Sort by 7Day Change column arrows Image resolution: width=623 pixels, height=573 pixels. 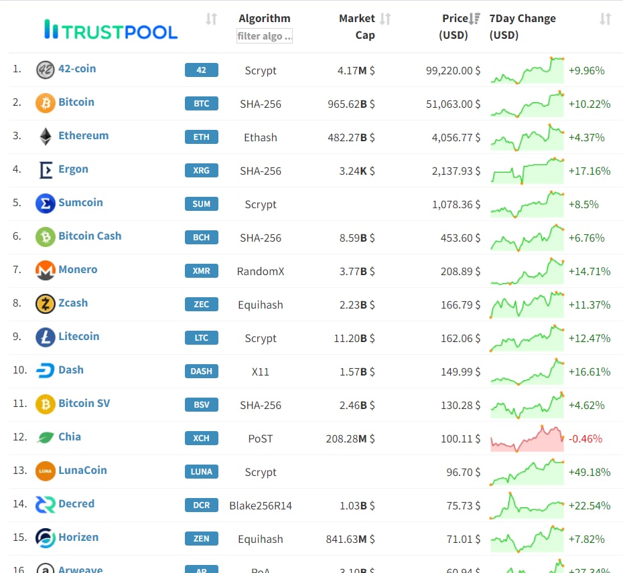tap(605, 19)
